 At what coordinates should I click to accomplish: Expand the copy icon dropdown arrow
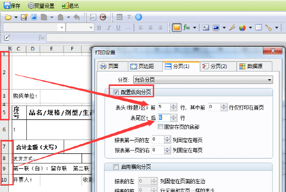pyautogui.click(x=52, y=18)
